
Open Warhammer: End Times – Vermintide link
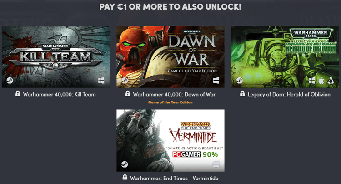pyautogui.click(x=174, y=178)
